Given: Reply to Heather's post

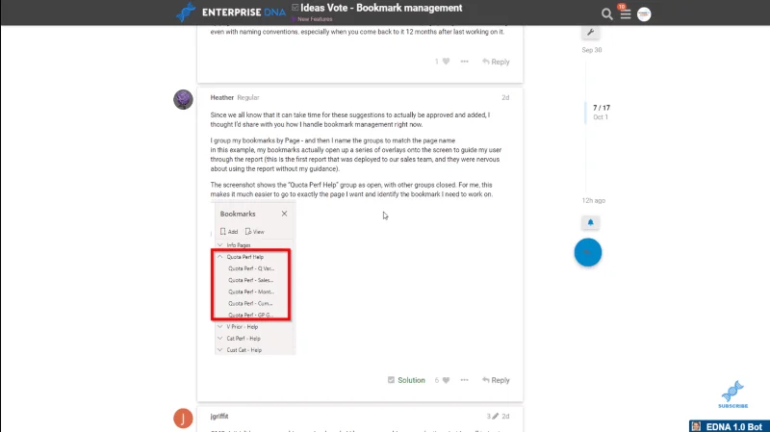Looking at the screenshot, I should point(496,380).
